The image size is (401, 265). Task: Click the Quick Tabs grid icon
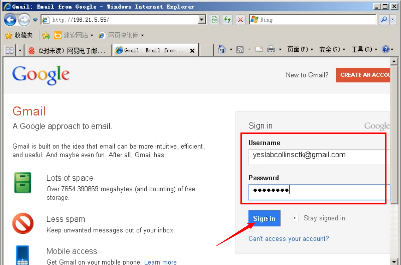point(10,51)
